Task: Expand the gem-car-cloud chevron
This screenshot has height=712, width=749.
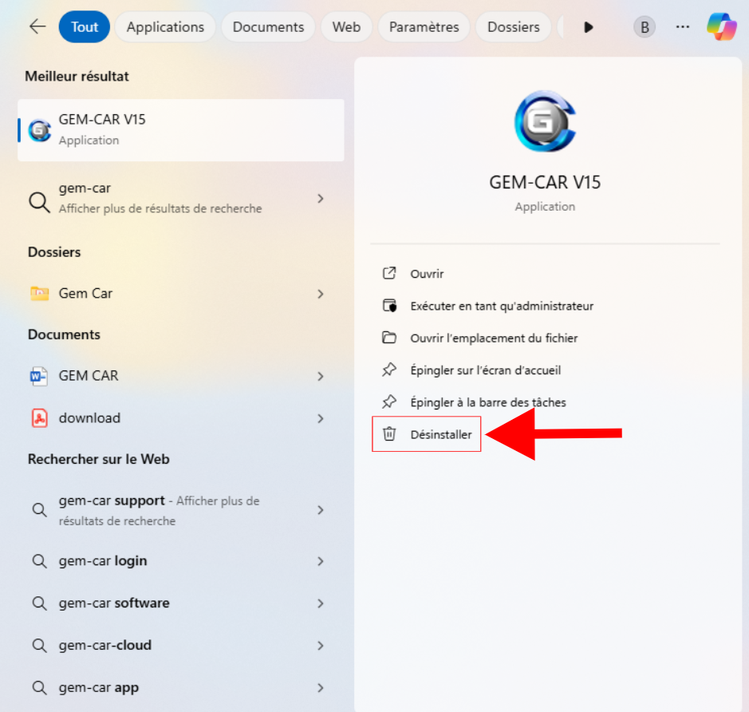Action: [321, 646]
